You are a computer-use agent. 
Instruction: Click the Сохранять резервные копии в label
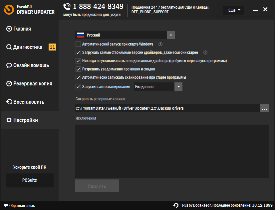click(x=101, y=99)
